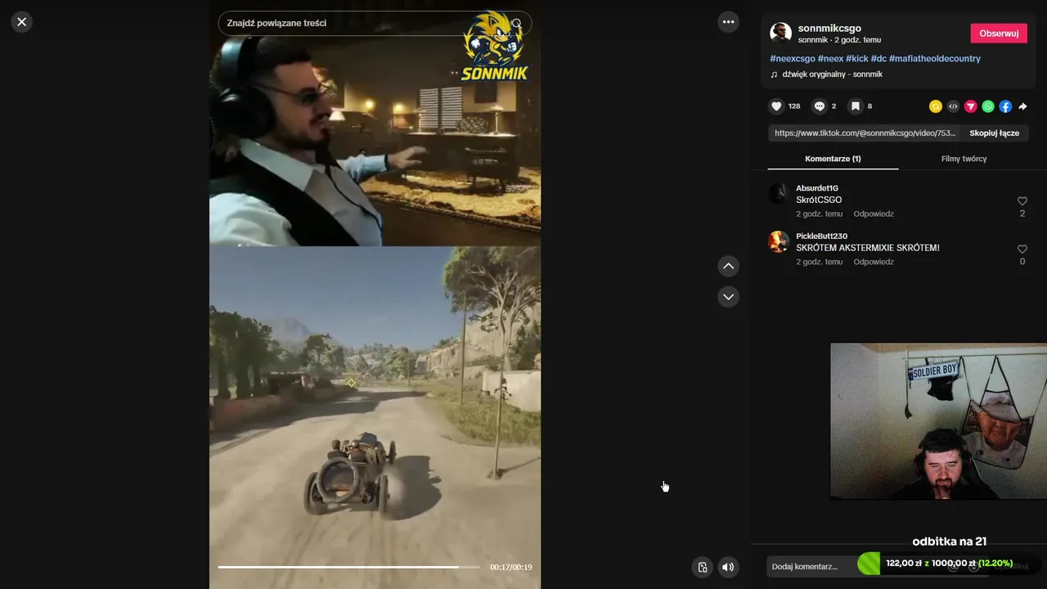This screenshot has width=1047, height=589.
Task: Repost video using yellow repost icon
Action: tap(936, 106)
